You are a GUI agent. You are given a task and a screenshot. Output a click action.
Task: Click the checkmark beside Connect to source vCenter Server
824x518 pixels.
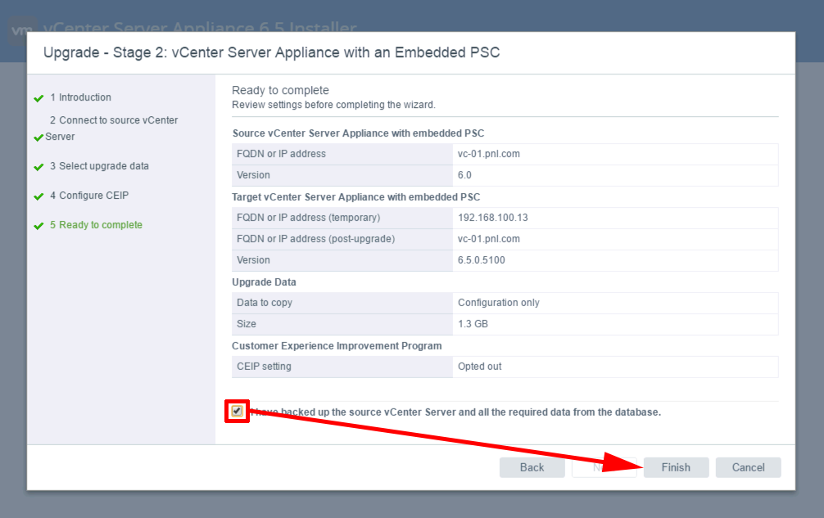(38, 137)
